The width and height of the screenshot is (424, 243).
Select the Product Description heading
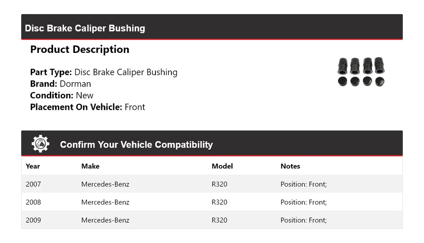[79, 49]
